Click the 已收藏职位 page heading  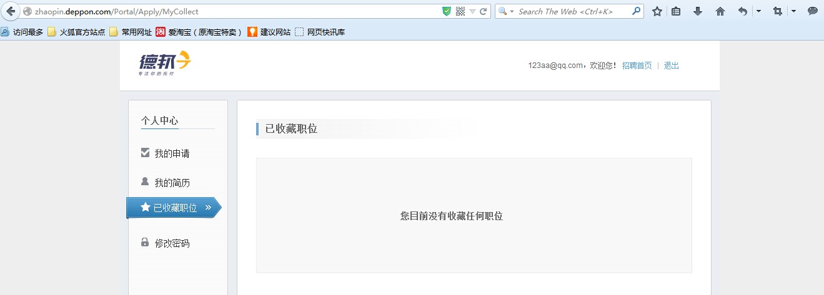[x=291, y=129]
